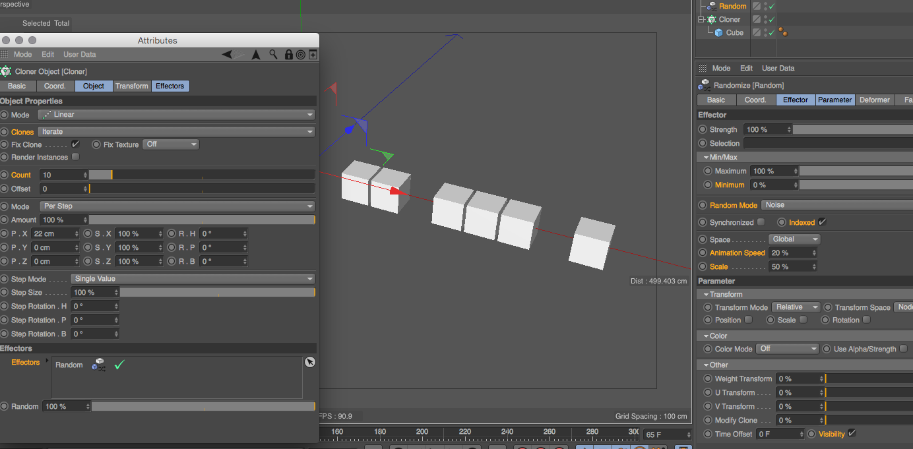Image resolution: width=913 pixels, height=449 pixels.
Task: Open the search magnifier in Attributes panel
Action: click(x=274, y=55)
